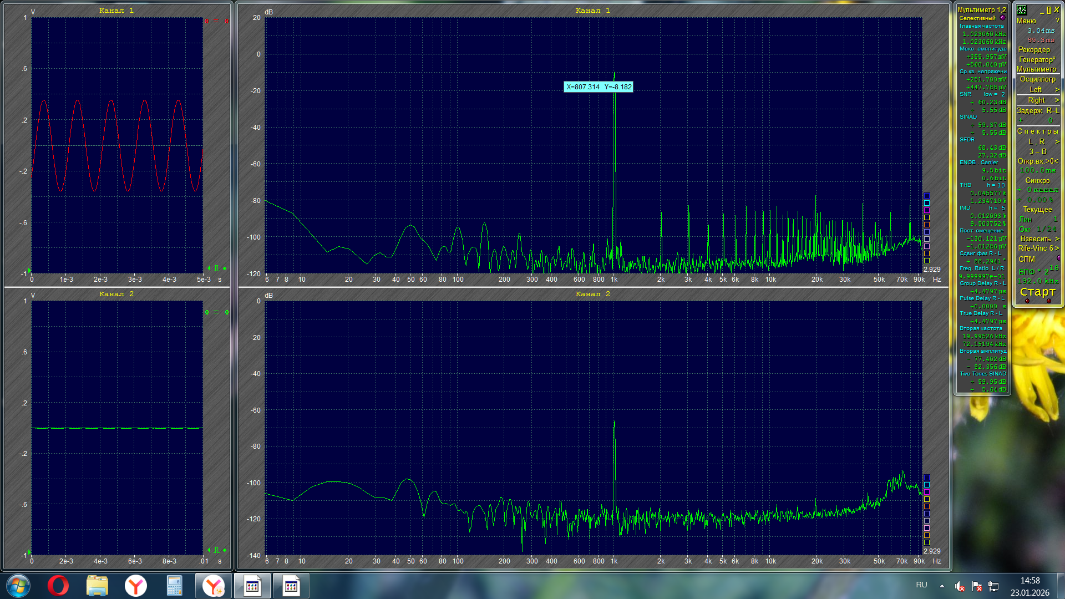
Task: Toggle the SPM indicator dot
Action: (1058, 258)
